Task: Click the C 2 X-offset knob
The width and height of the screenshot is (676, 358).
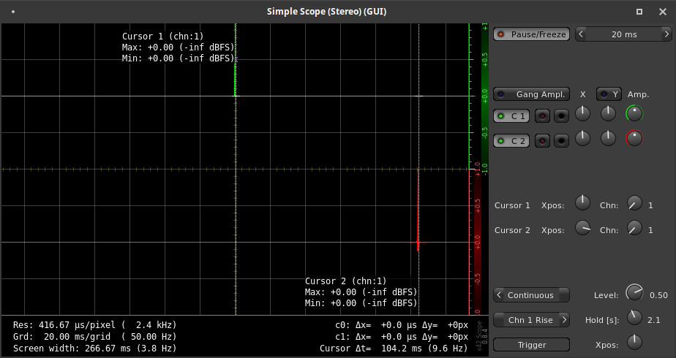Action: click(x=583, y=138)
